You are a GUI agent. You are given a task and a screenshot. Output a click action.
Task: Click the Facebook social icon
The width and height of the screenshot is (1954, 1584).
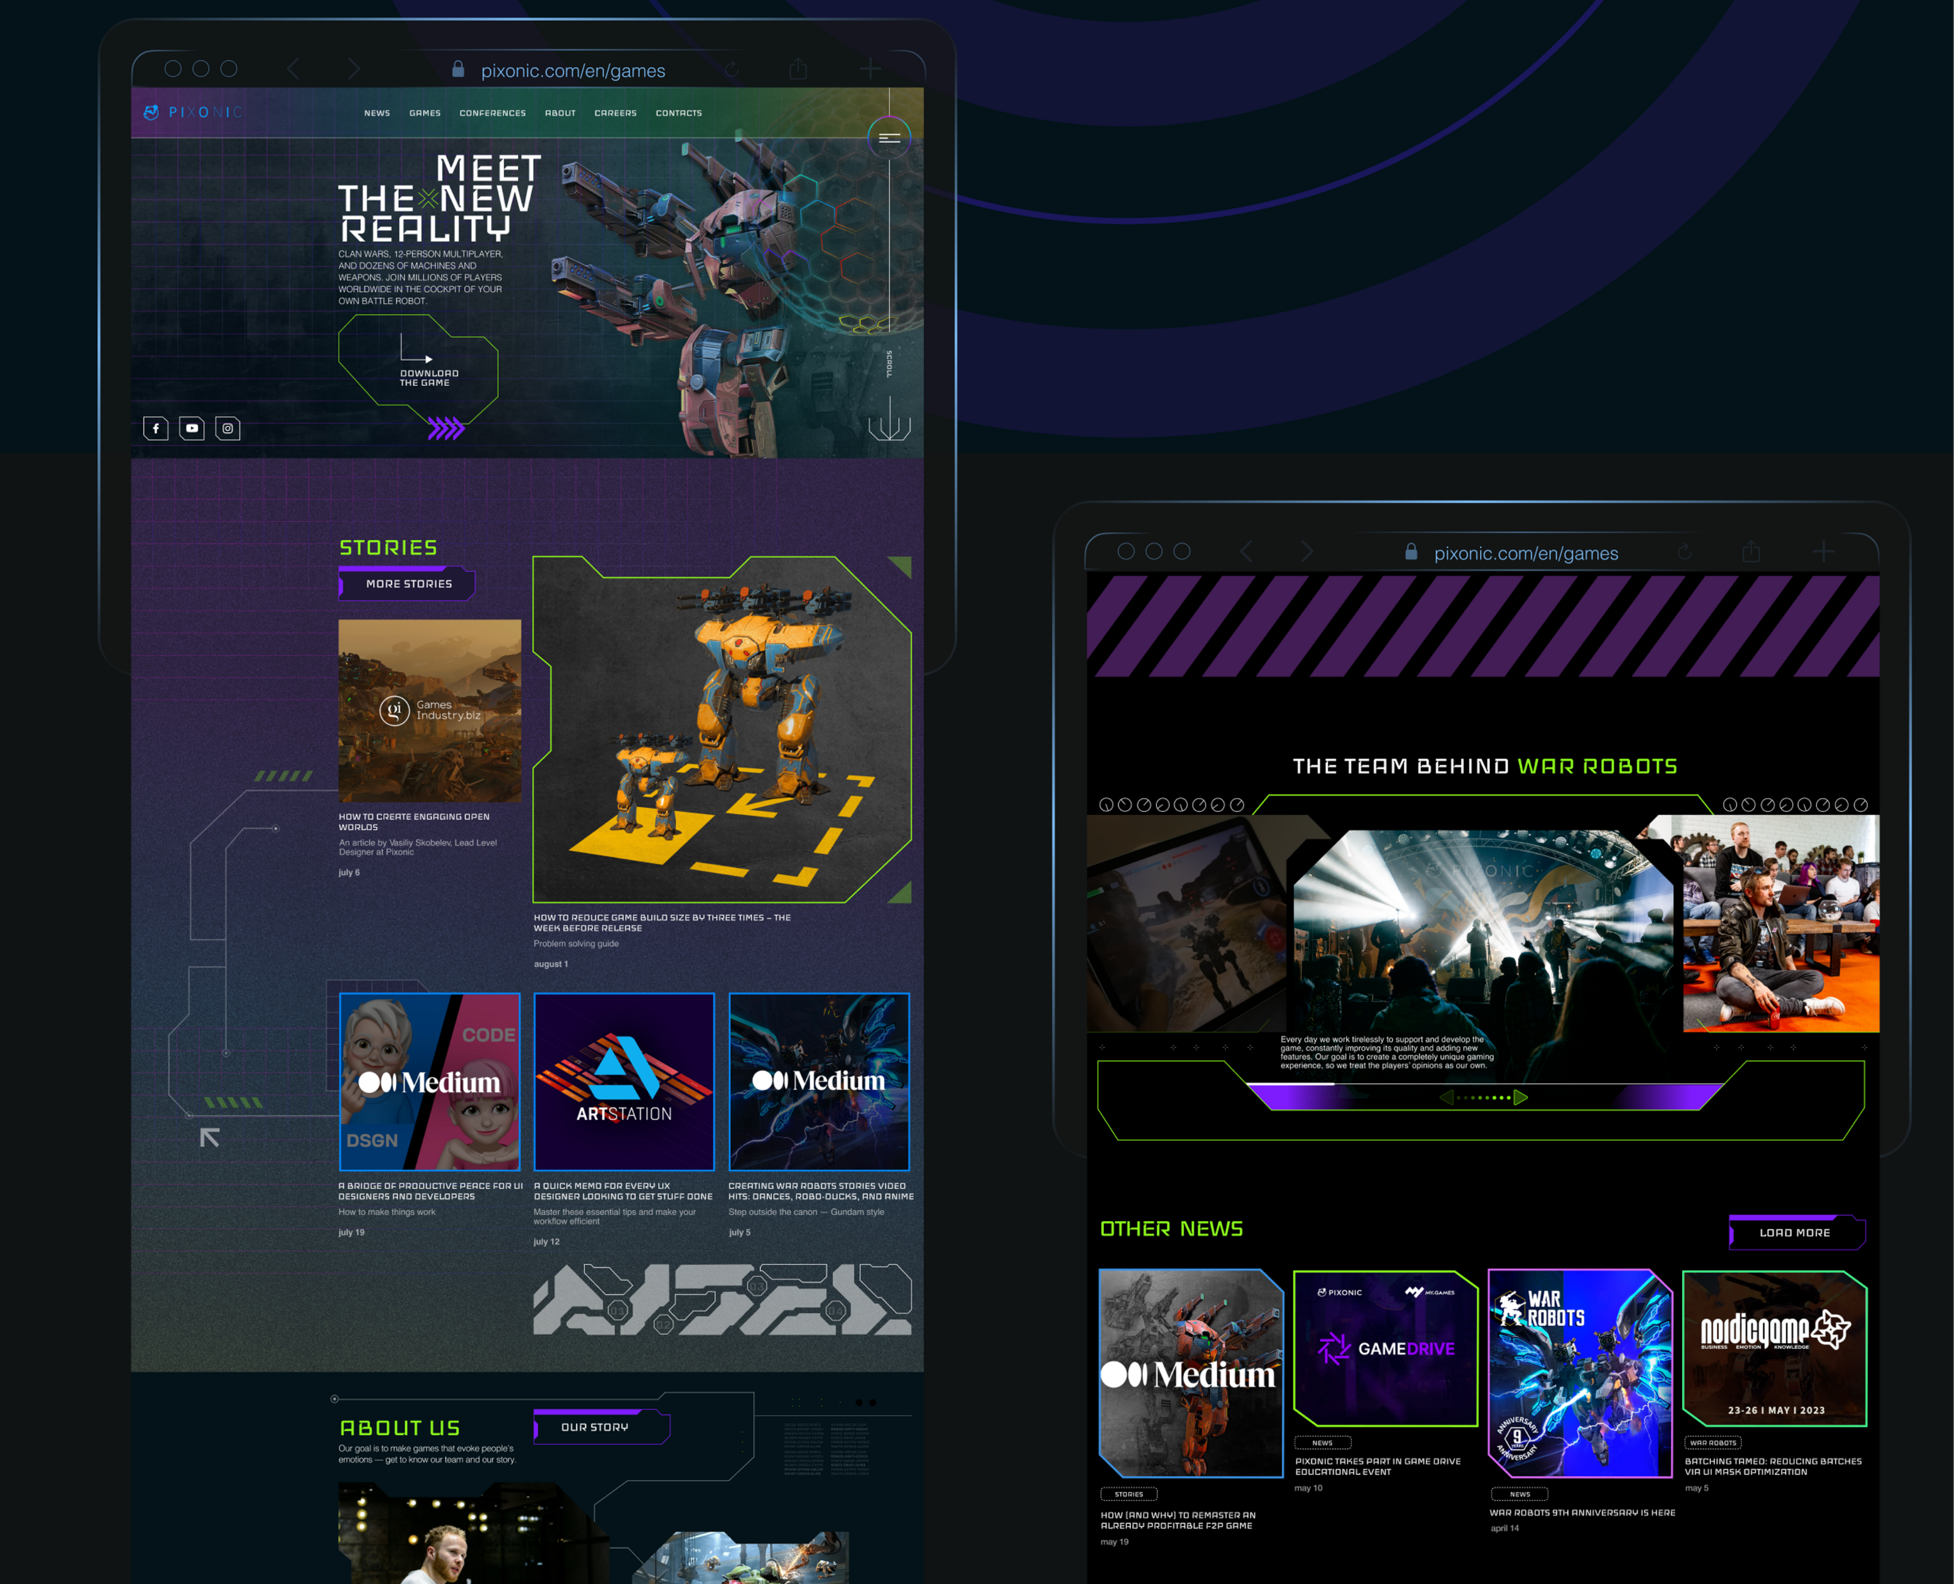(x=156, y=428)
